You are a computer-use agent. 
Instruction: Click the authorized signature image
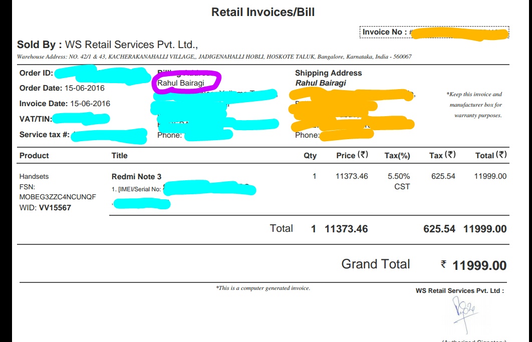pos(465,314)
